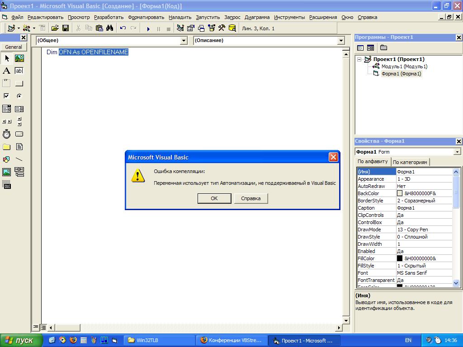Select the TextBox control tool
The image size is (463, 347).
(x=19, y=71)
